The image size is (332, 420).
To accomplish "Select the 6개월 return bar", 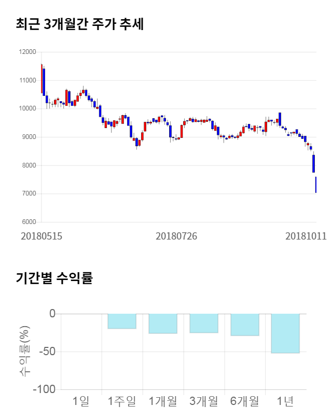I will [245, 325].
